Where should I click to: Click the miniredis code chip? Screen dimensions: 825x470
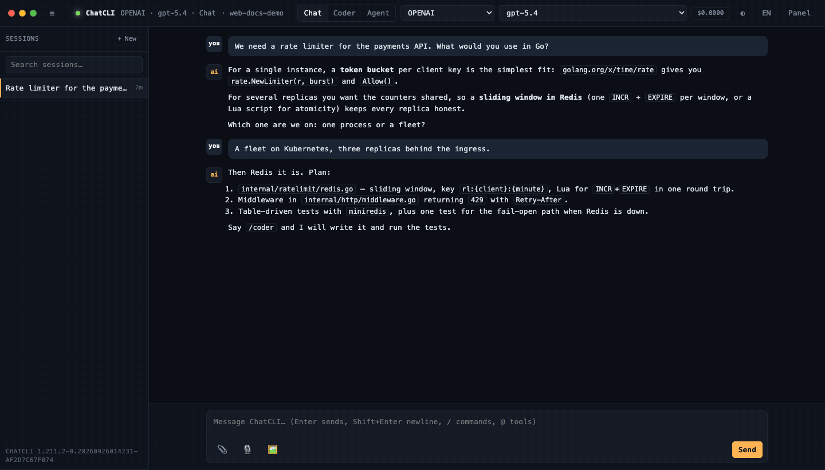[368, 211]
